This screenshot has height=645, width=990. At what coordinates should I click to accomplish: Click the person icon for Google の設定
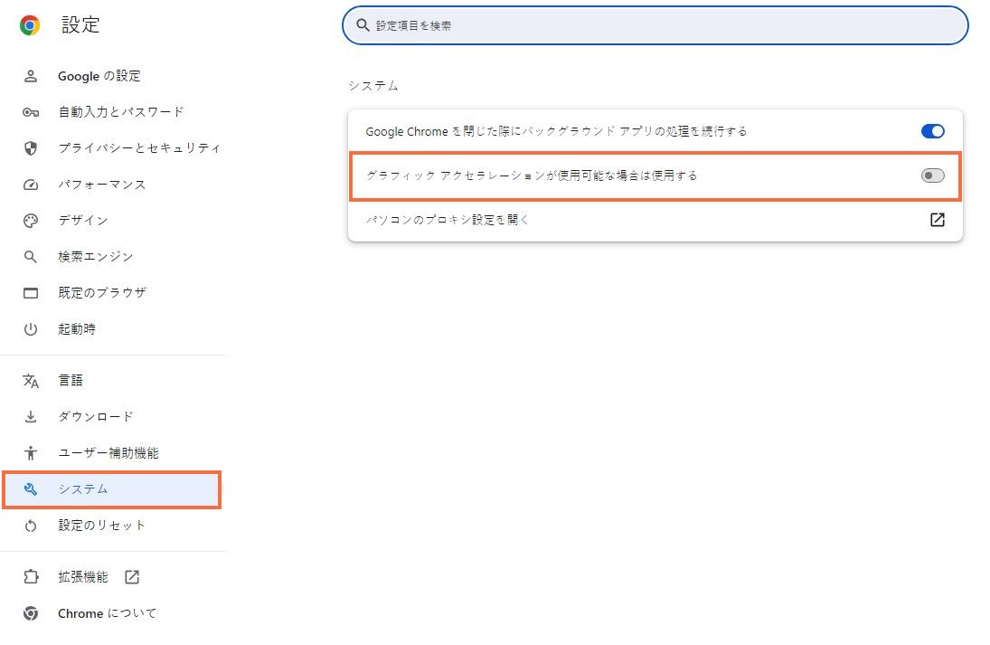click(31, 76)
